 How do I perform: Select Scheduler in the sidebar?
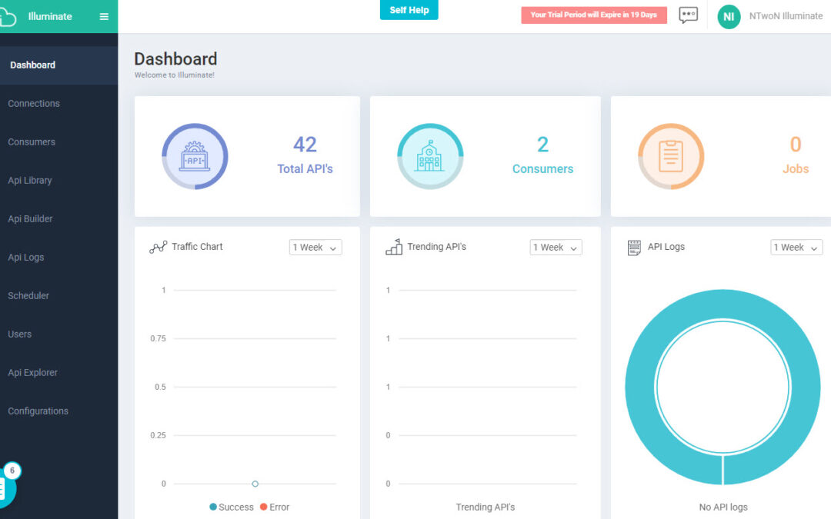tap(28, 296)
